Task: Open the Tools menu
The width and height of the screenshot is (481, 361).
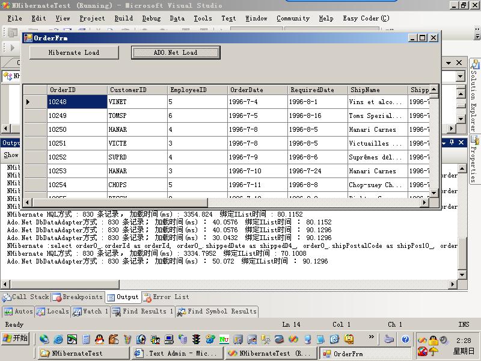Action: pos(203,19)
